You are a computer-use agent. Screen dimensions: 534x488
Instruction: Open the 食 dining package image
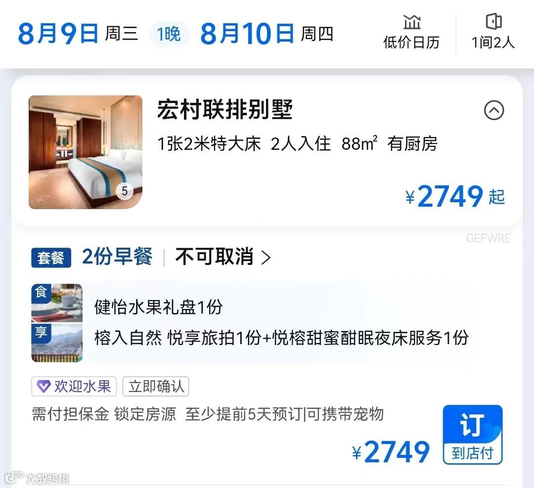point(57,303)
